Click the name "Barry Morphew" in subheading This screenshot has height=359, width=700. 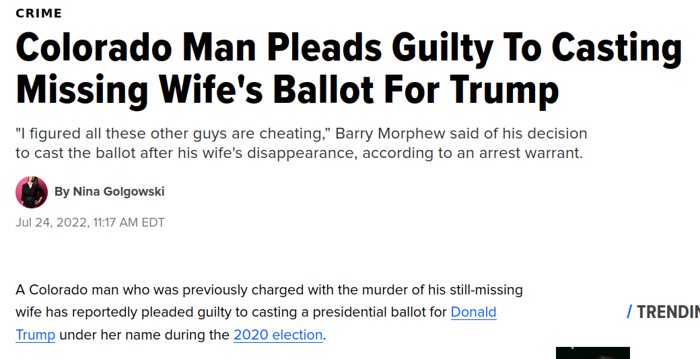click(x=390, y=133)
